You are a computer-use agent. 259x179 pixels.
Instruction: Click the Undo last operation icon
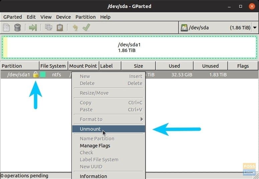coord(75,28)
